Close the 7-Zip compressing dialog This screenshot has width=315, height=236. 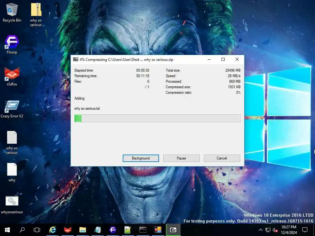coord(237,59)
